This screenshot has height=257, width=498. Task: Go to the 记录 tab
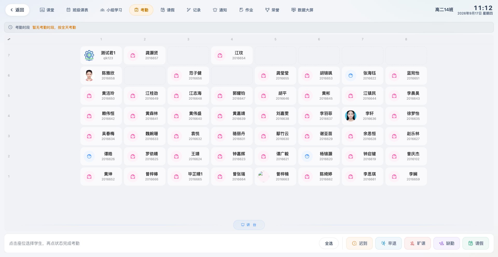tap(193, 10)
